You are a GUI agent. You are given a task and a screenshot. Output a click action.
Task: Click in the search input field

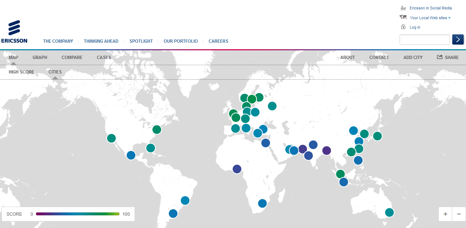pyautogui.click(x=425, y=39)
